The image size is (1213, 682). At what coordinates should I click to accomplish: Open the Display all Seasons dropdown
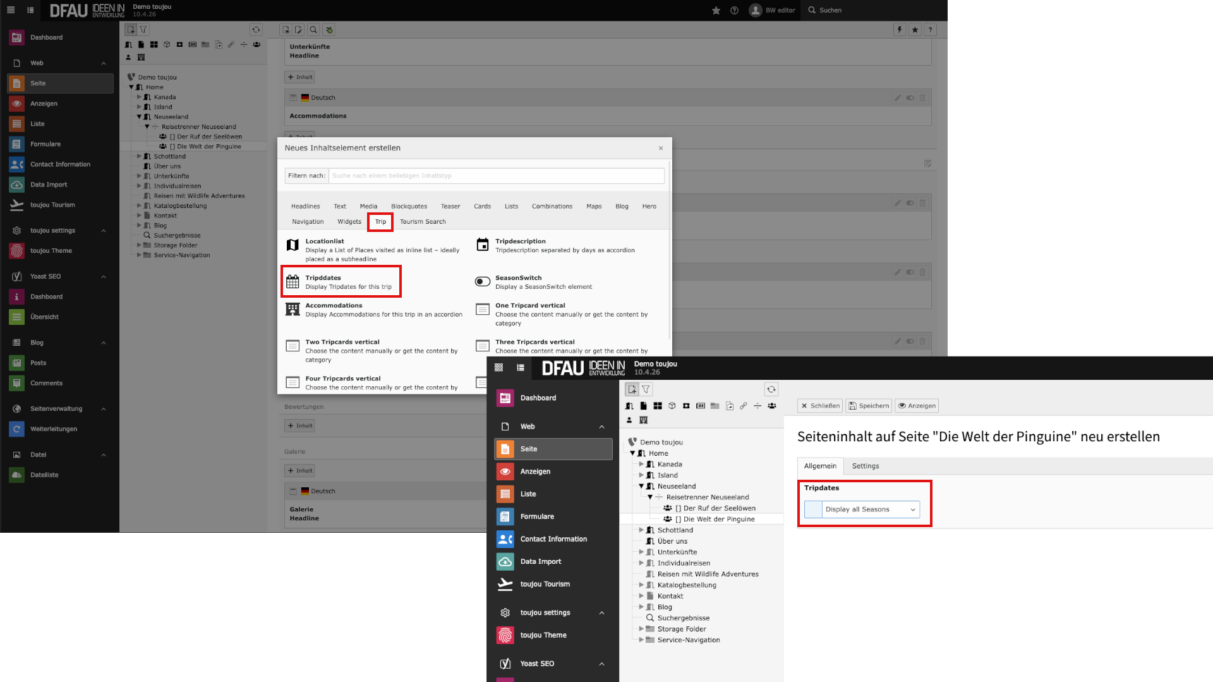tap(869, 509)
